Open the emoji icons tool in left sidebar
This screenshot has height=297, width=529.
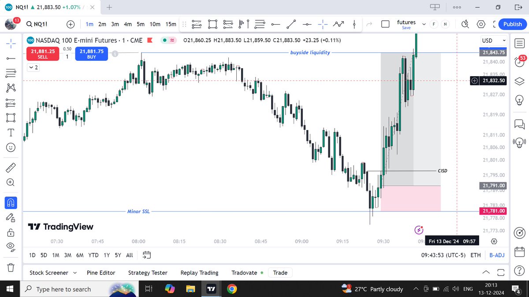point(11,147)
